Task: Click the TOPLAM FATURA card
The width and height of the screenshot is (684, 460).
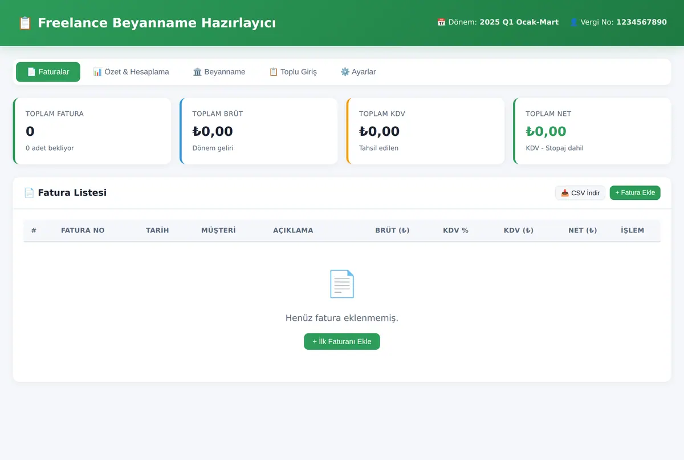Action: [92, 131]
